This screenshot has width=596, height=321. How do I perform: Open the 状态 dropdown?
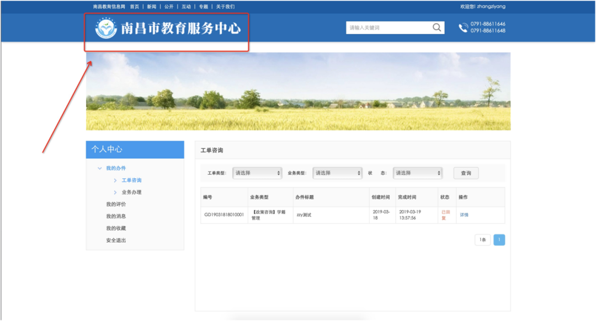tap(417, 173)
